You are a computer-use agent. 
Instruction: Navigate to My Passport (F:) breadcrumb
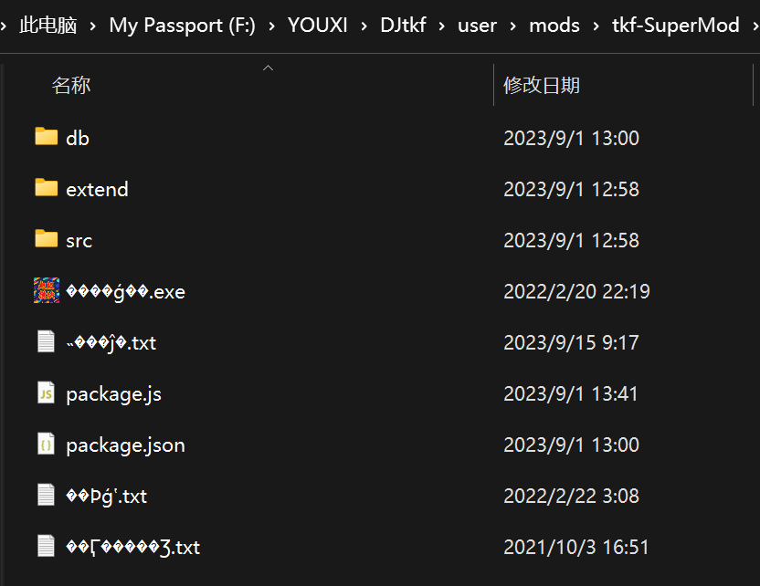[182, 26]
